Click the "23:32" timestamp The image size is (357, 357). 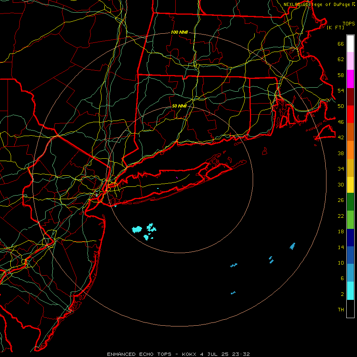click(241, 354)
